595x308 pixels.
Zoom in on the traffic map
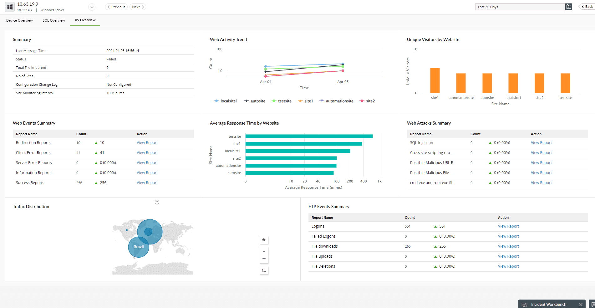264,252
